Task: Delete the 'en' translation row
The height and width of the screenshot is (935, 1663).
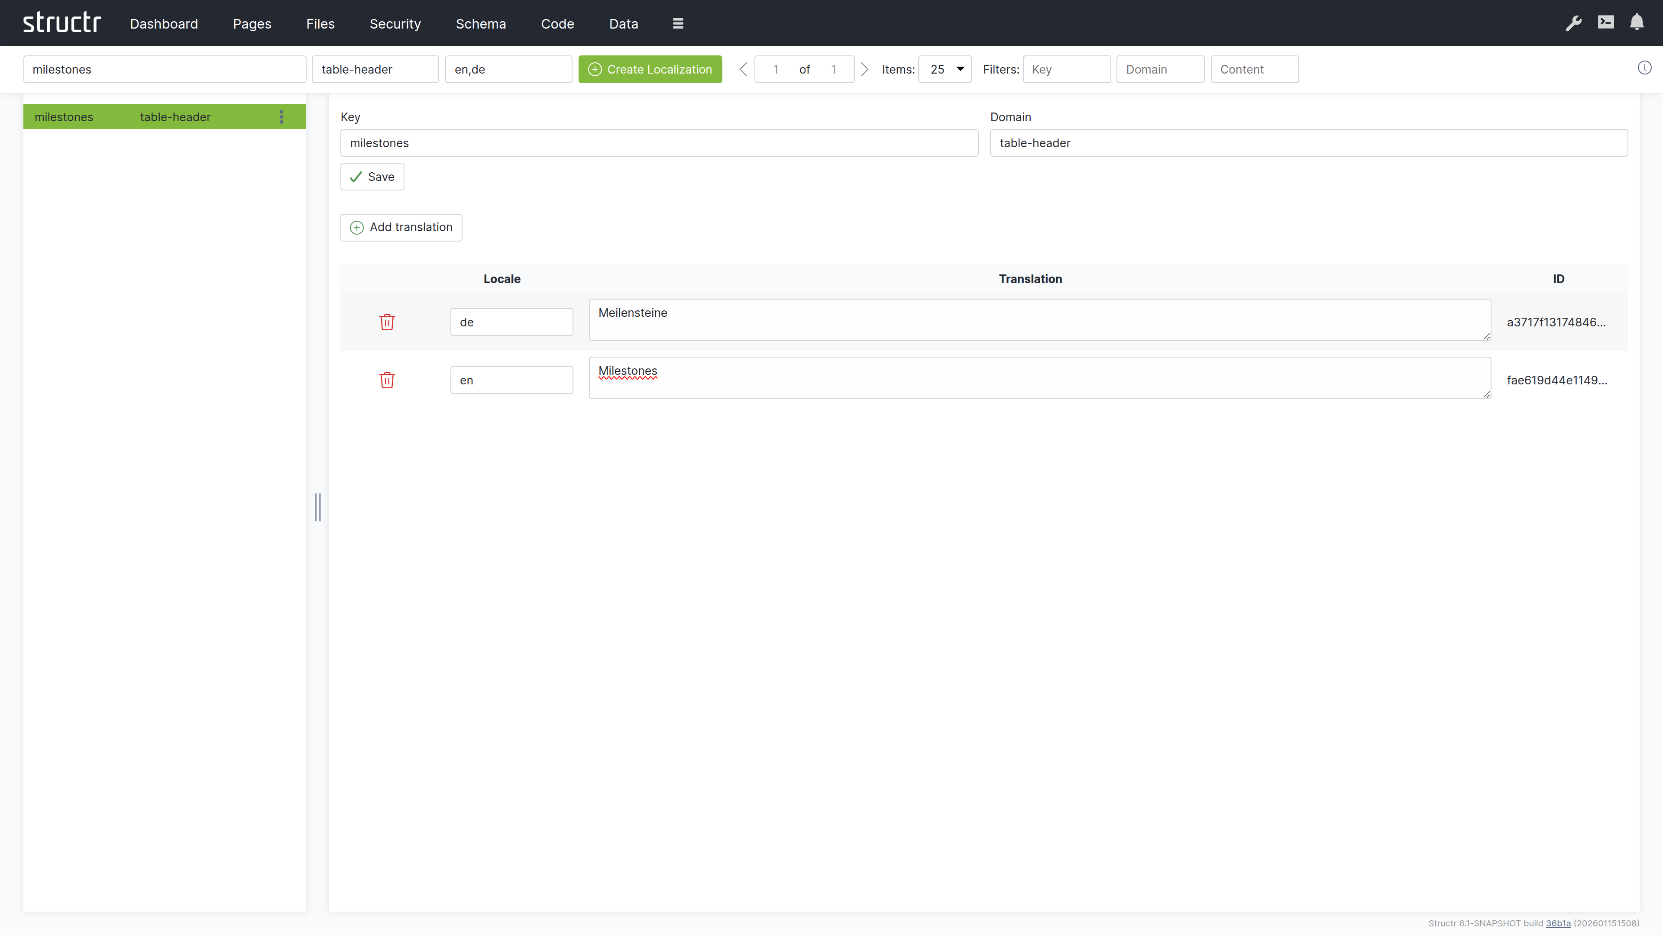Action: click(x=387, y=380)
